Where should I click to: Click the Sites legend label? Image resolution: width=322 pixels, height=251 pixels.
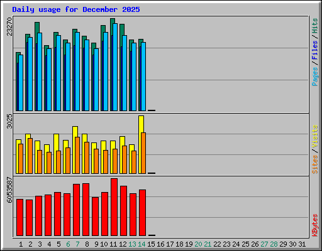coord(314,164)
